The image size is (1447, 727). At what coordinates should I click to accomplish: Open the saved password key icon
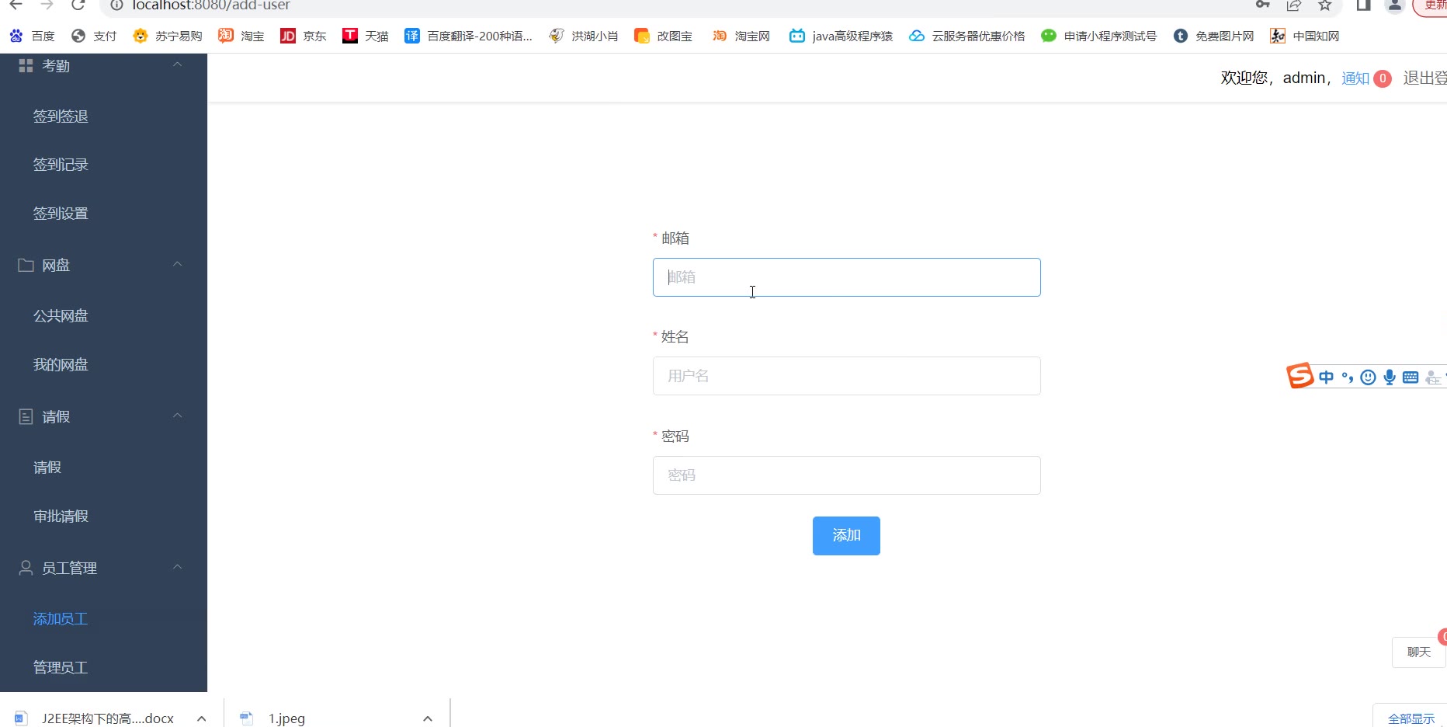pyautogui.click(x=1263, y=5)
